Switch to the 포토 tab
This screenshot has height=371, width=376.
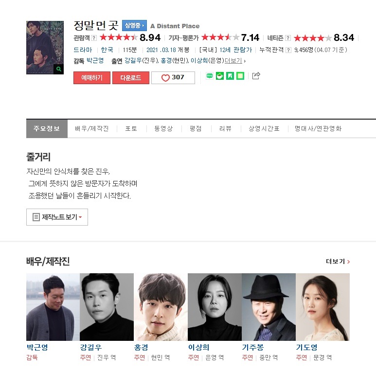pos(131,129)
